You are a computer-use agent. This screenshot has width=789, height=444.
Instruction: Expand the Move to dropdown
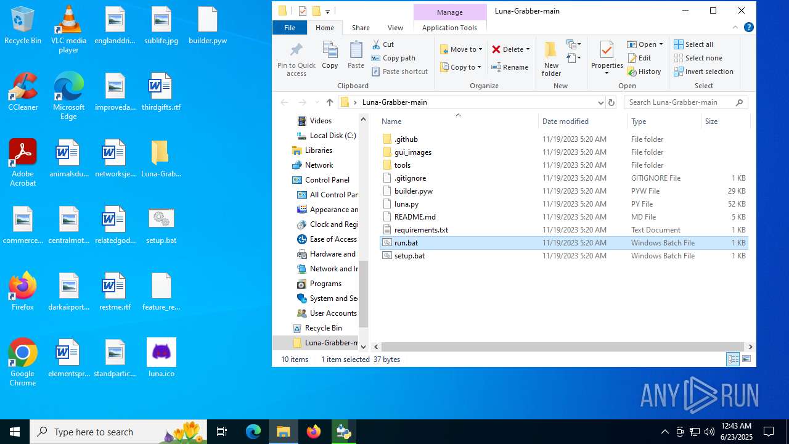coord(480,49)
